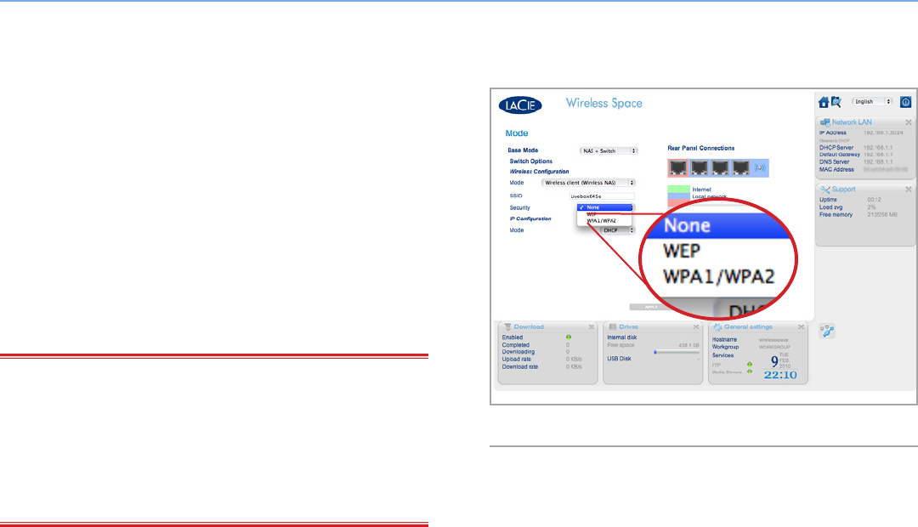
Task: Open the IP Configuration DHCP mode dropdown
Action: (616, 230)
